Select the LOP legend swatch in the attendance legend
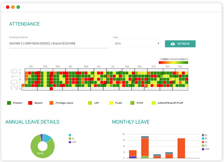The height and width of the screenshot is (162, 224). 90,103
